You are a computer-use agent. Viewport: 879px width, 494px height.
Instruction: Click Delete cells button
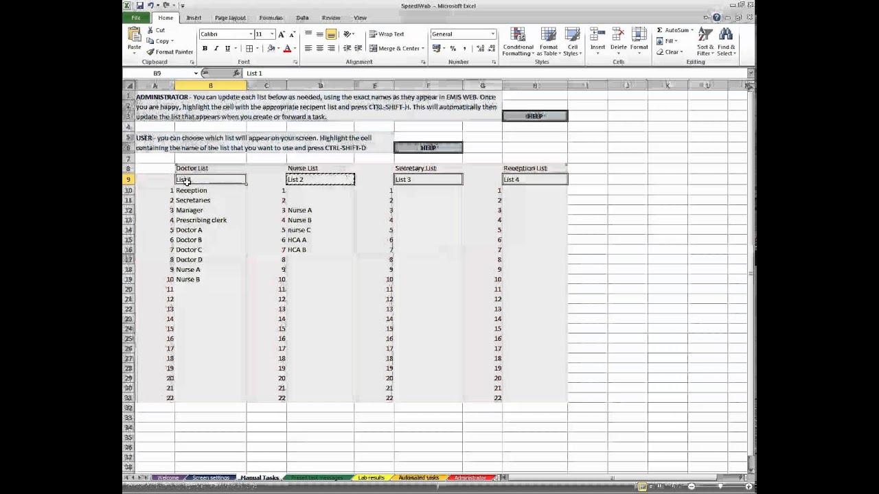[618, 41]
